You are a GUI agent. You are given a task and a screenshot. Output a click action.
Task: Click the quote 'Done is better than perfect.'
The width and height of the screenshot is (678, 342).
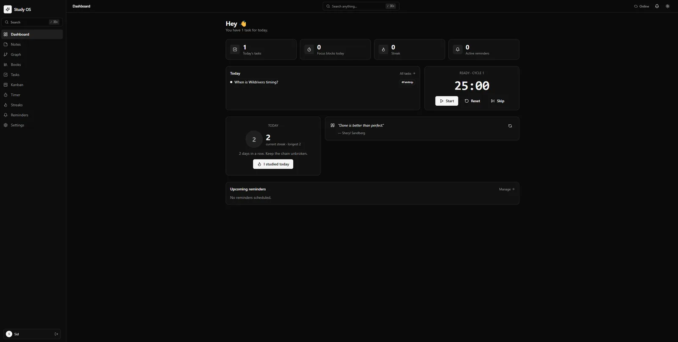pos(361,126)
